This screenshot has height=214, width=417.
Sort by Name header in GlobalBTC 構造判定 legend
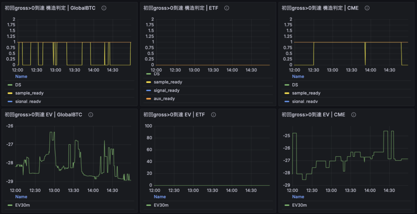[x=21, y=76]
